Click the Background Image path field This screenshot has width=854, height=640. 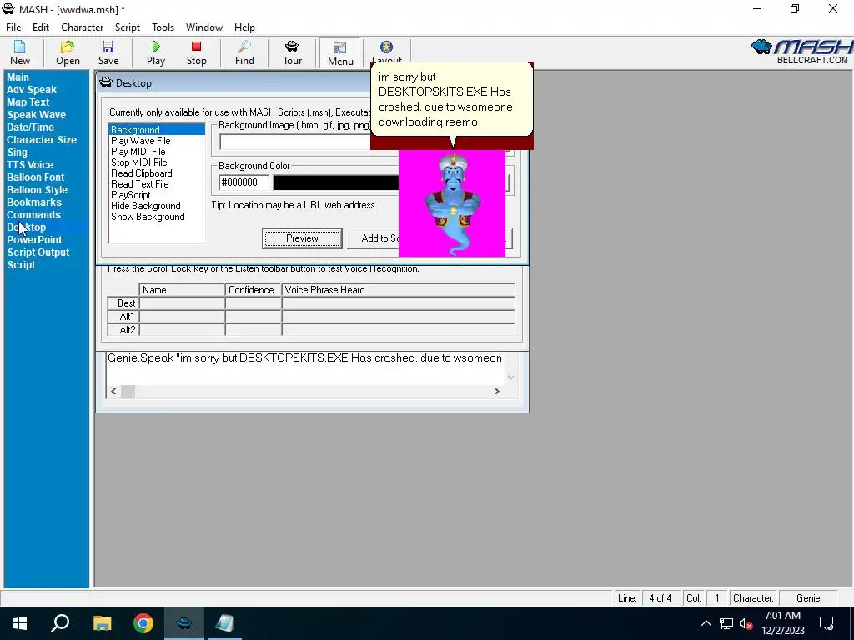click(x=295, y=142)
